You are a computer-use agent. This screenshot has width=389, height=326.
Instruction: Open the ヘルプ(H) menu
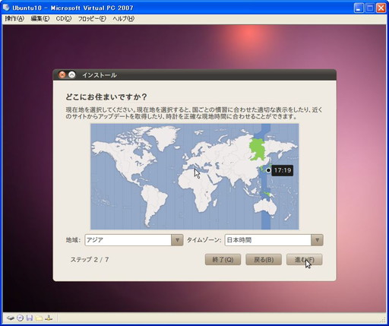123,19
